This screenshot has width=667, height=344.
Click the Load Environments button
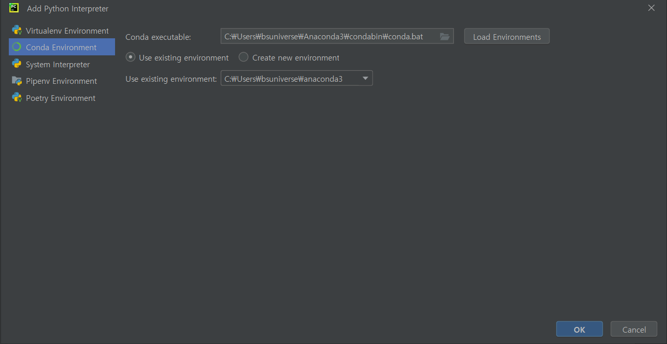tap(507, 37)
